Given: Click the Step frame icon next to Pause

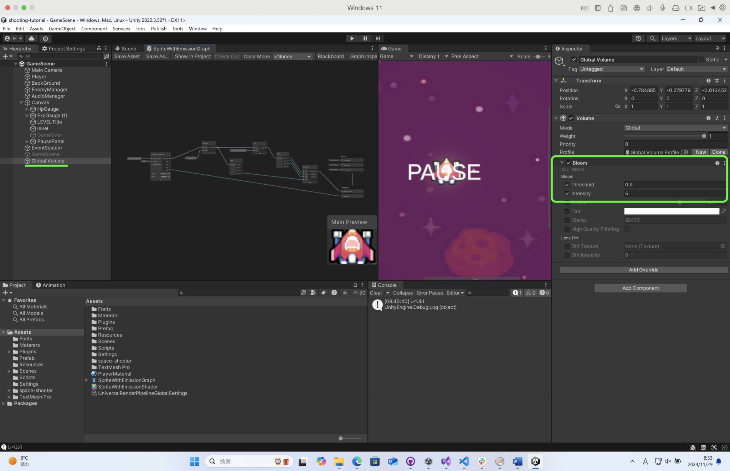Looking at the screenshot, I should tap(378, 38).
